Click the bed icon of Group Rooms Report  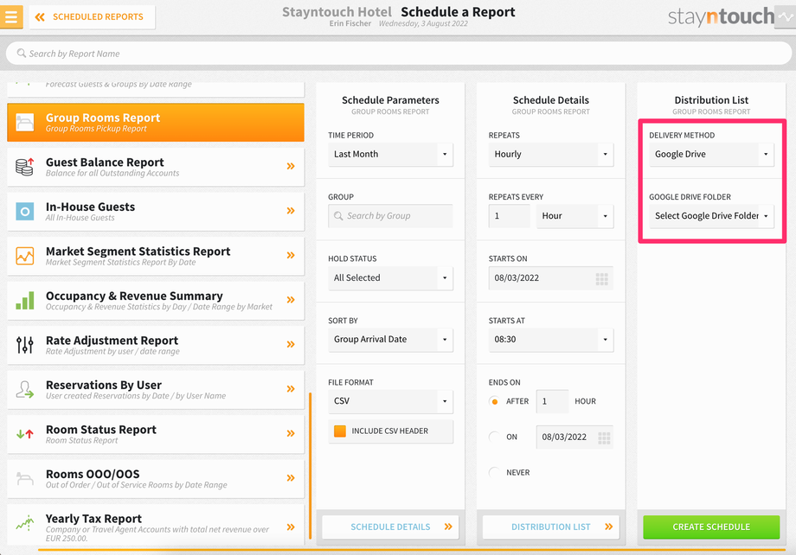coord(24,122)
